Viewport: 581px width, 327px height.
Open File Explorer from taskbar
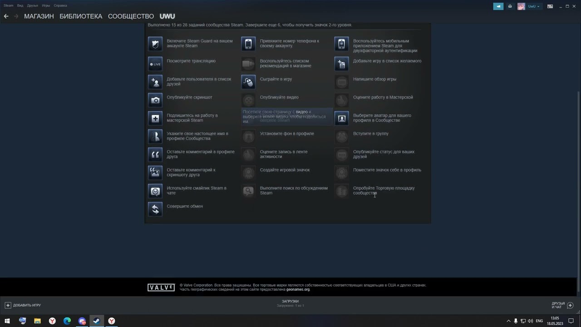(x=37, y=321)
